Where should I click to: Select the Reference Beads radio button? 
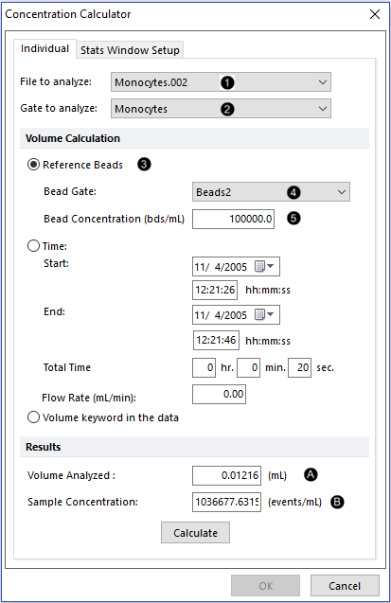pos(33,165)
